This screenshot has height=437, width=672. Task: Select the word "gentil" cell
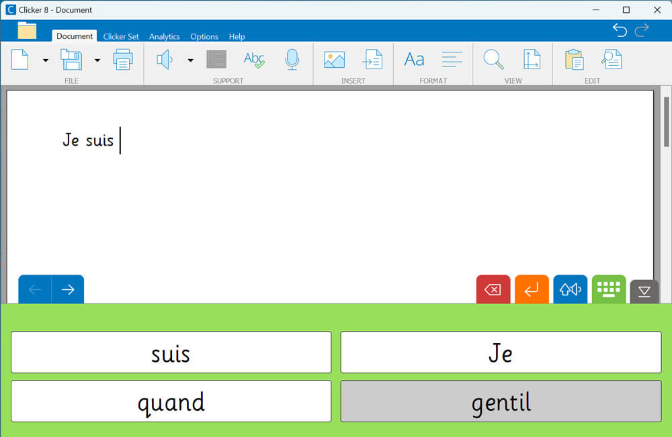tap(501, 401)
